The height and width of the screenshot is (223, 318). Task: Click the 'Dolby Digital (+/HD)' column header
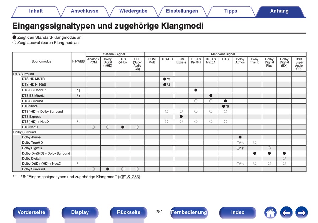click(x=108, y=62)
